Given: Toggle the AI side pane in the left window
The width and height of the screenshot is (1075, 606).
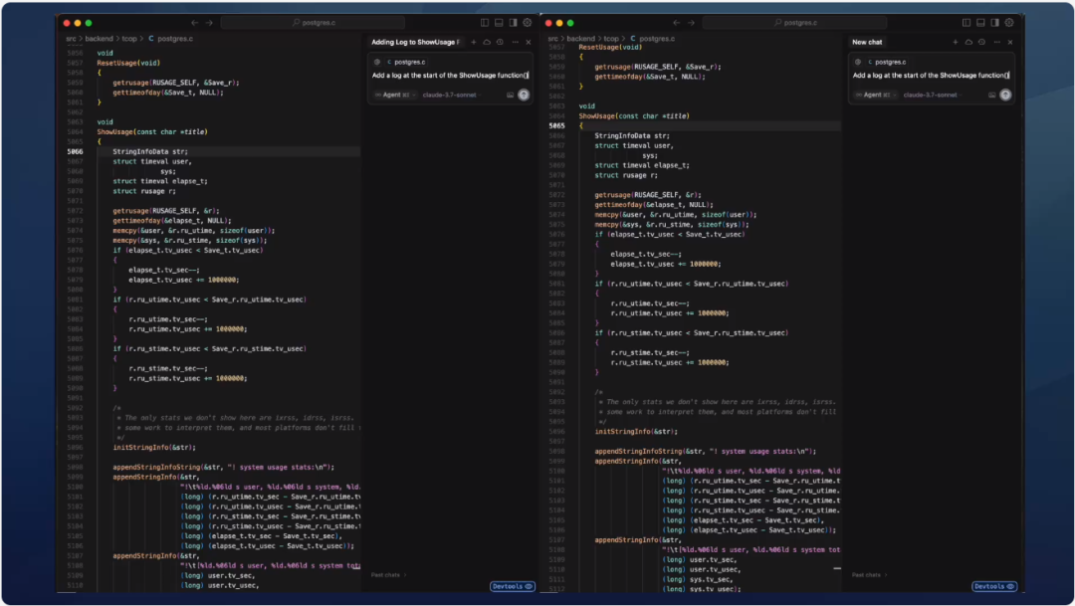Looking at the screenshot, I should 513,22.
